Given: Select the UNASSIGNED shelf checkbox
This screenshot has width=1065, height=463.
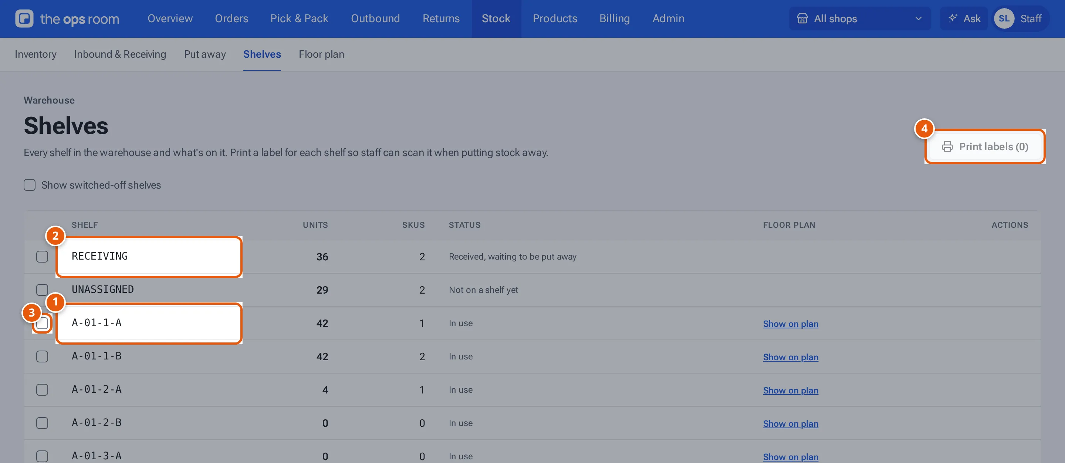Looking at the screenshot, I should (42, 290).
